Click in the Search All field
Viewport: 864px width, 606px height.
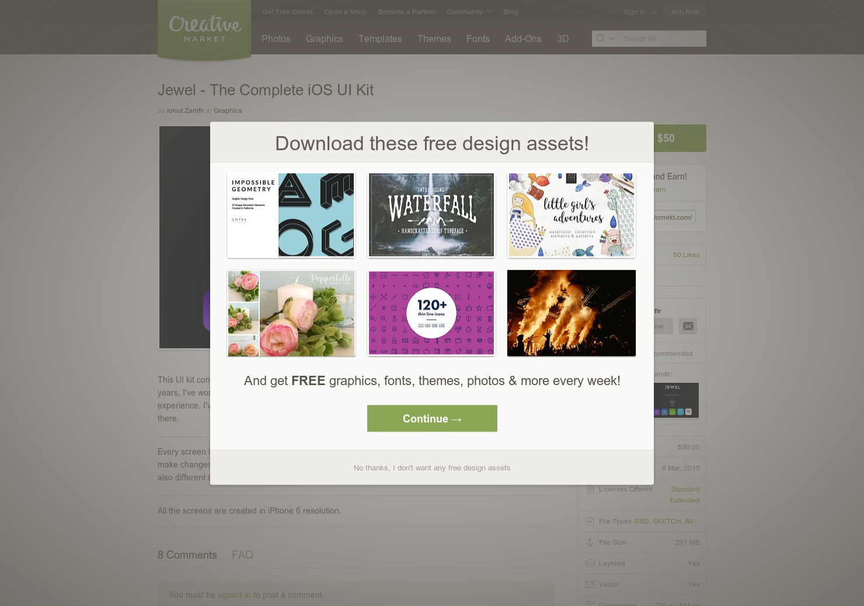(x=662, y=39)
